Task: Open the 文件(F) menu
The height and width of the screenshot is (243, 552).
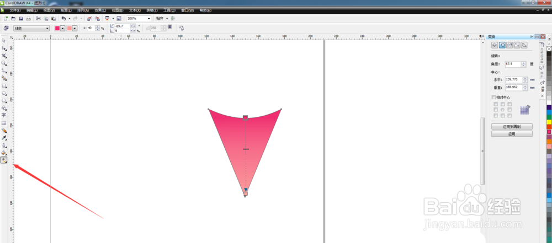Action: click(x=15, y=10)
